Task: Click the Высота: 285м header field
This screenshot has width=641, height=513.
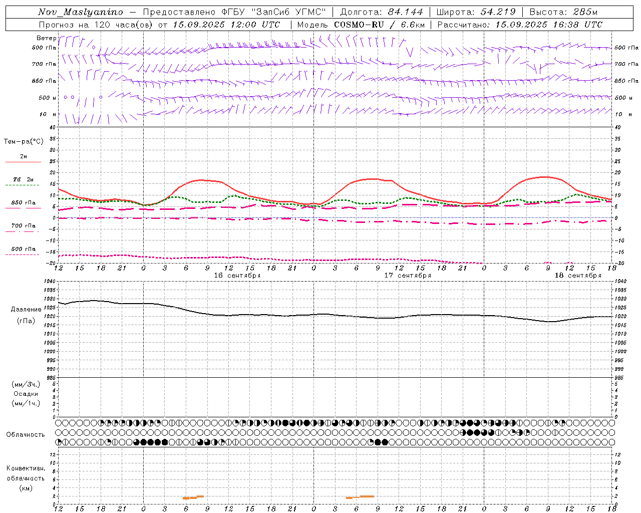Action: (563, 12)
